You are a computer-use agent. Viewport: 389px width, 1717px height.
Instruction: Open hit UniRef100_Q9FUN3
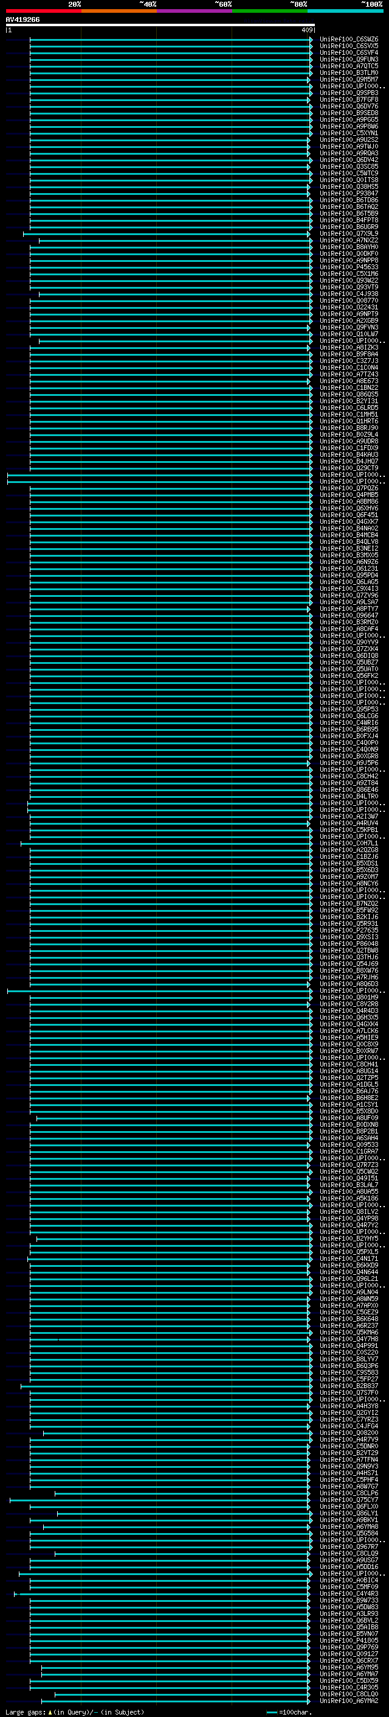tap(349, 59)
